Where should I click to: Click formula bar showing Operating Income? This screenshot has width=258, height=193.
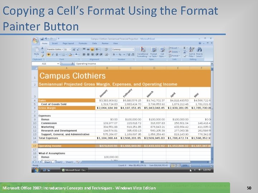pos(143,64)
